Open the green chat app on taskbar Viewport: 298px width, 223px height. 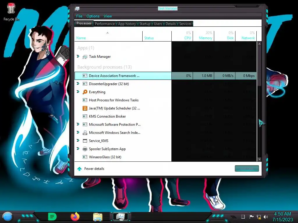pos(52,217)
